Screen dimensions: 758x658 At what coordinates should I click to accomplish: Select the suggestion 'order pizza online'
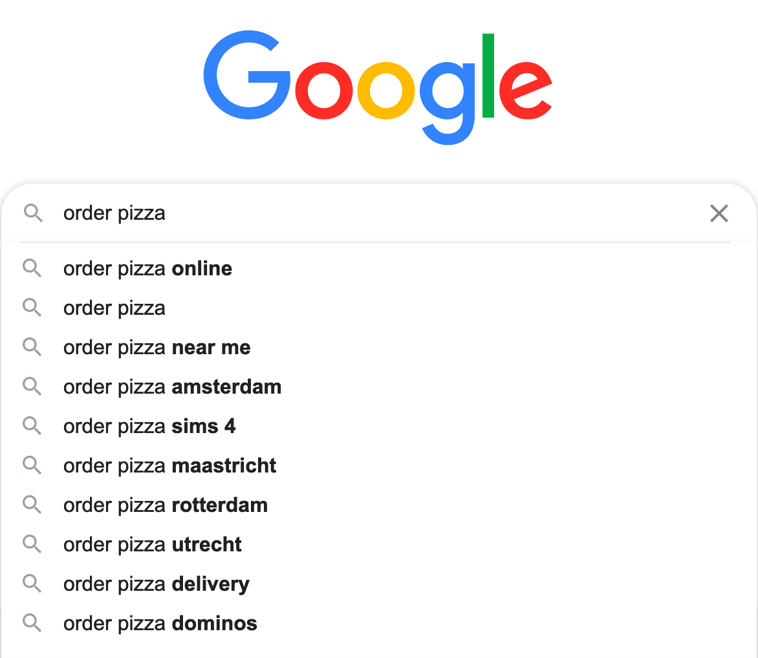(x=147, y=268)
